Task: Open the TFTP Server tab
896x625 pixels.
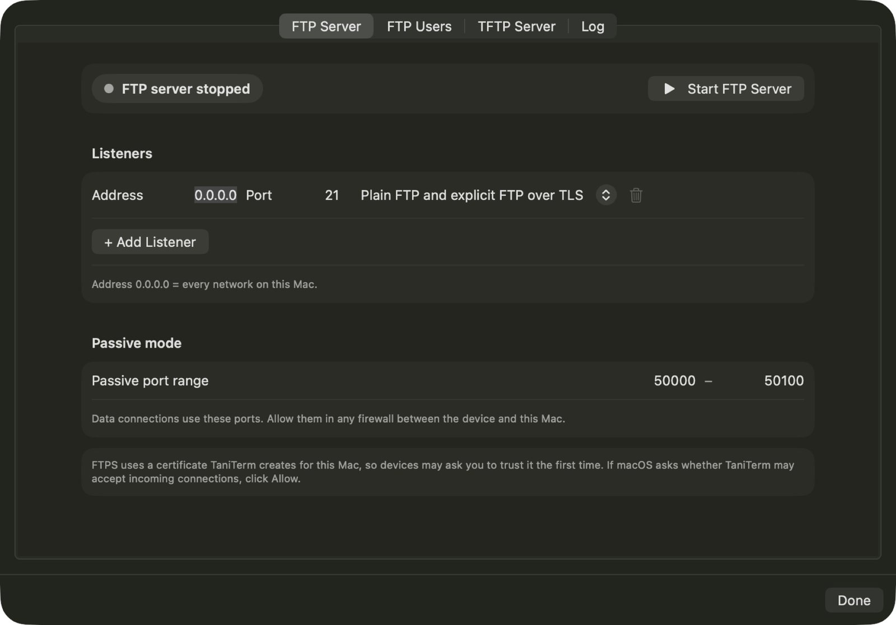Action: (x=516, y=26)
